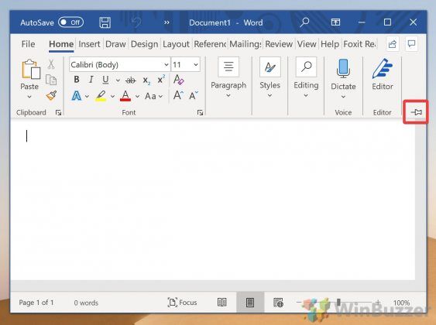Open Ribbon Display Options icon
The height and width of the screenshot is (325, 436).
pos(335,22)
